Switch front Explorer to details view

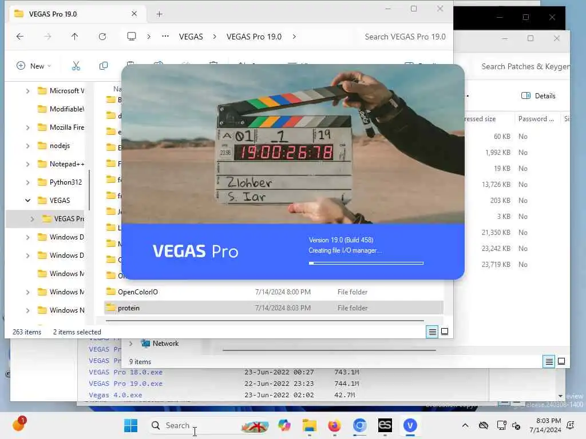pos(433,332)
